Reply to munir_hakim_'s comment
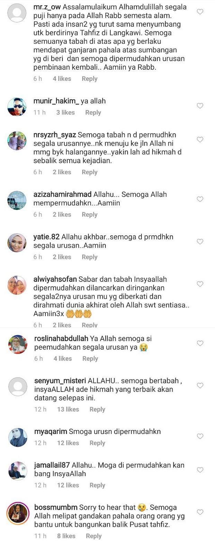215x541 pixels. (93, 112)
